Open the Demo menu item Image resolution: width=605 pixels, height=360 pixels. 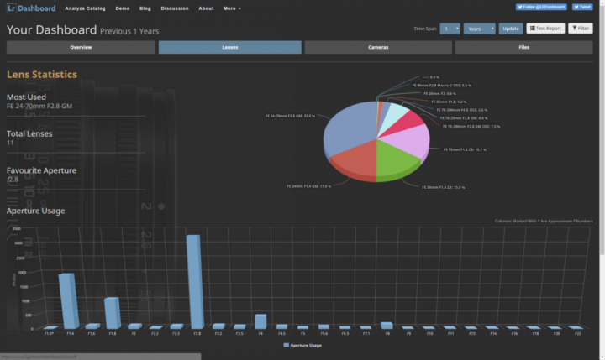click(123, 8)
